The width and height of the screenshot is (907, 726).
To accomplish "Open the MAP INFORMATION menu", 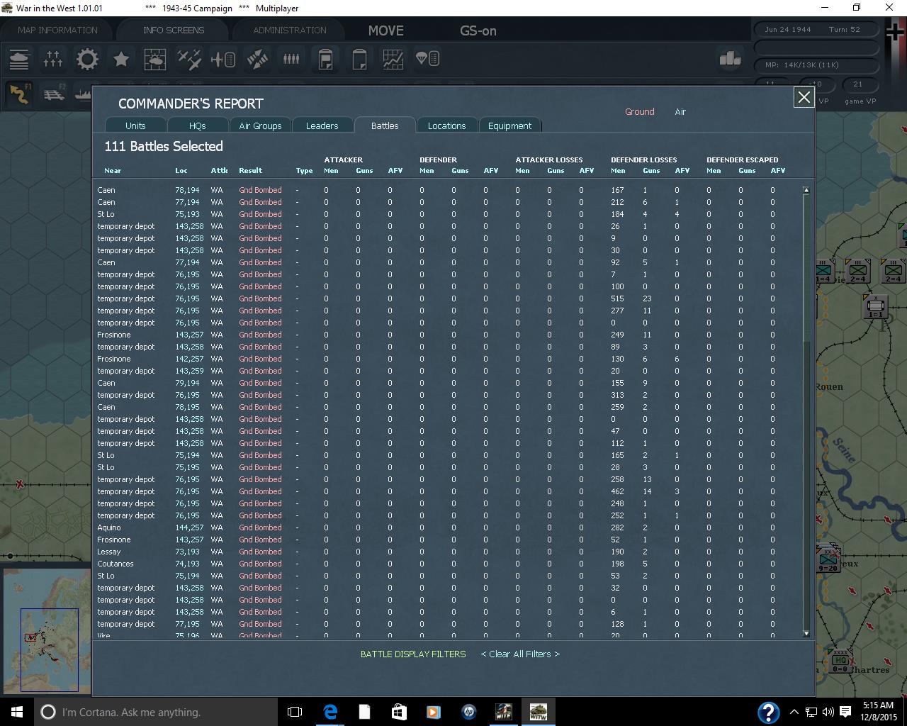I will click(x=57, y=30).
